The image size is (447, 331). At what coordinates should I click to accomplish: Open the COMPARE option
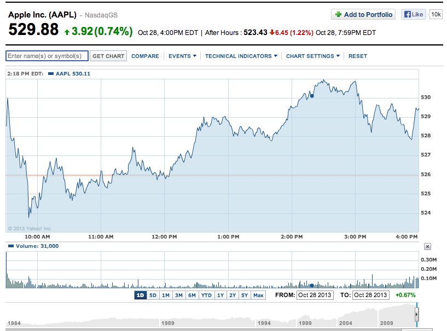point(145,56)
